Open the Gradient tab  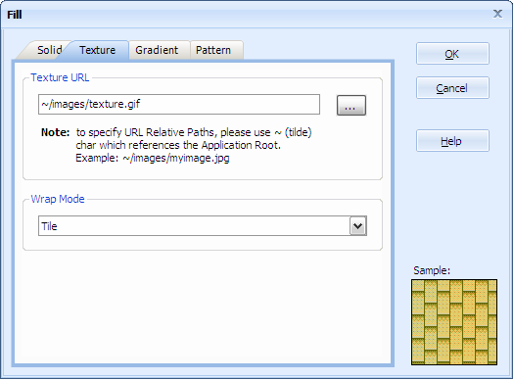point(157,50)
